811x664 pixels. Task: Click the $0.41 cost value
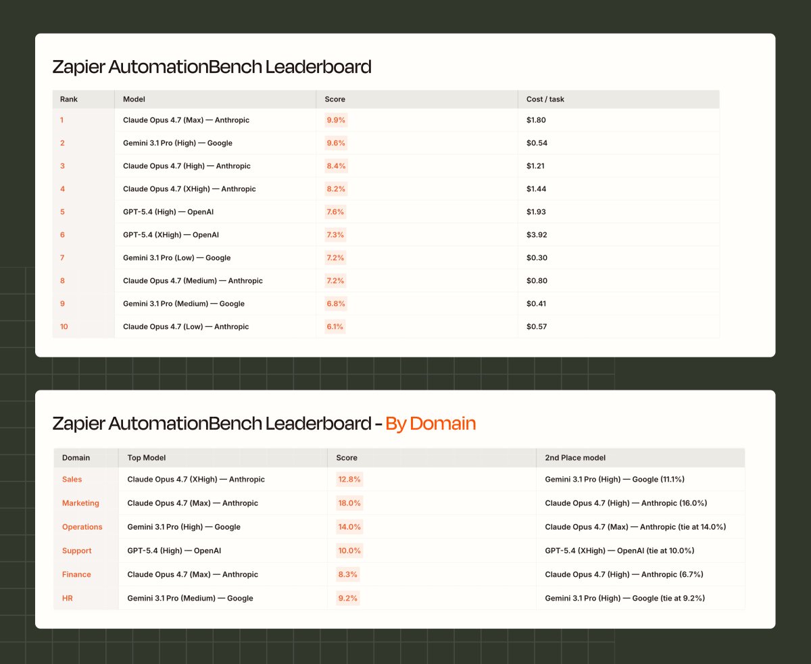point(536,304)
